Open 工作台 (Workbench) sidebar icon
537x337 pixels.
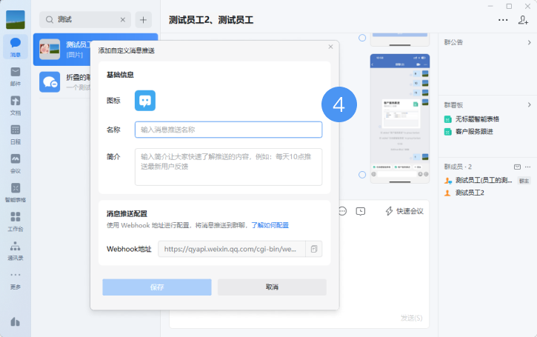point(15,220)
